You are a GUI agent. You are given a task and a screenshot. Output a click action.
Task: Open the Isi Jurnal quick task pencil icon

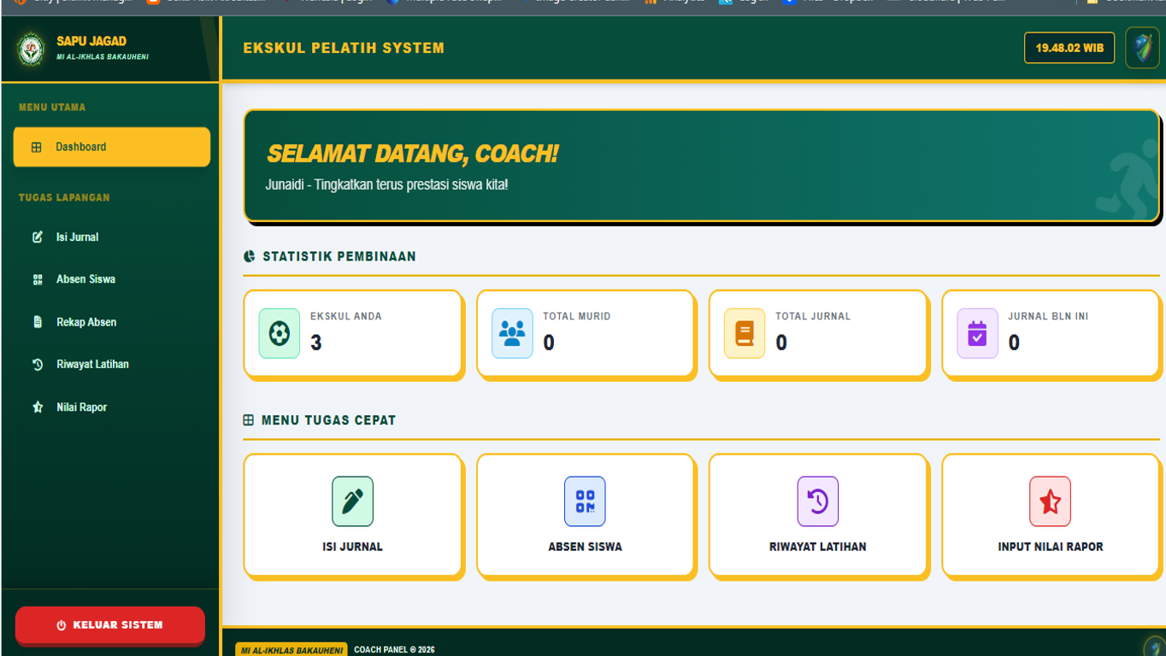click(x=353, y=501)
